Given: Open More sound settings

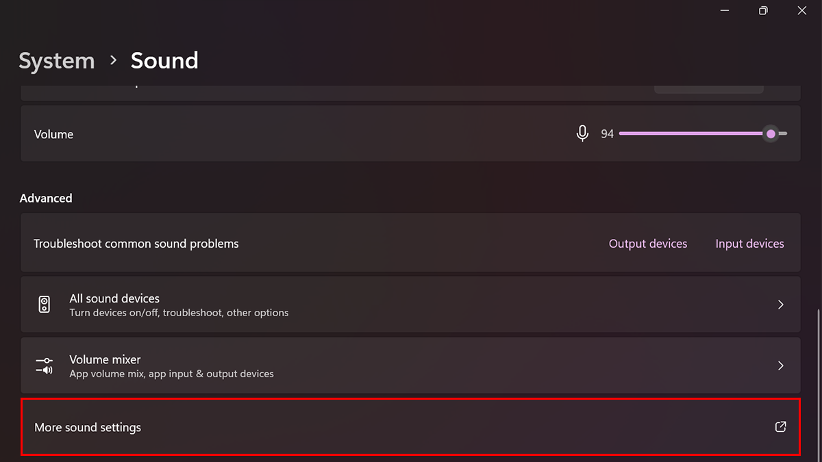Looking at the screenshot, I should (x=88, y=427).
